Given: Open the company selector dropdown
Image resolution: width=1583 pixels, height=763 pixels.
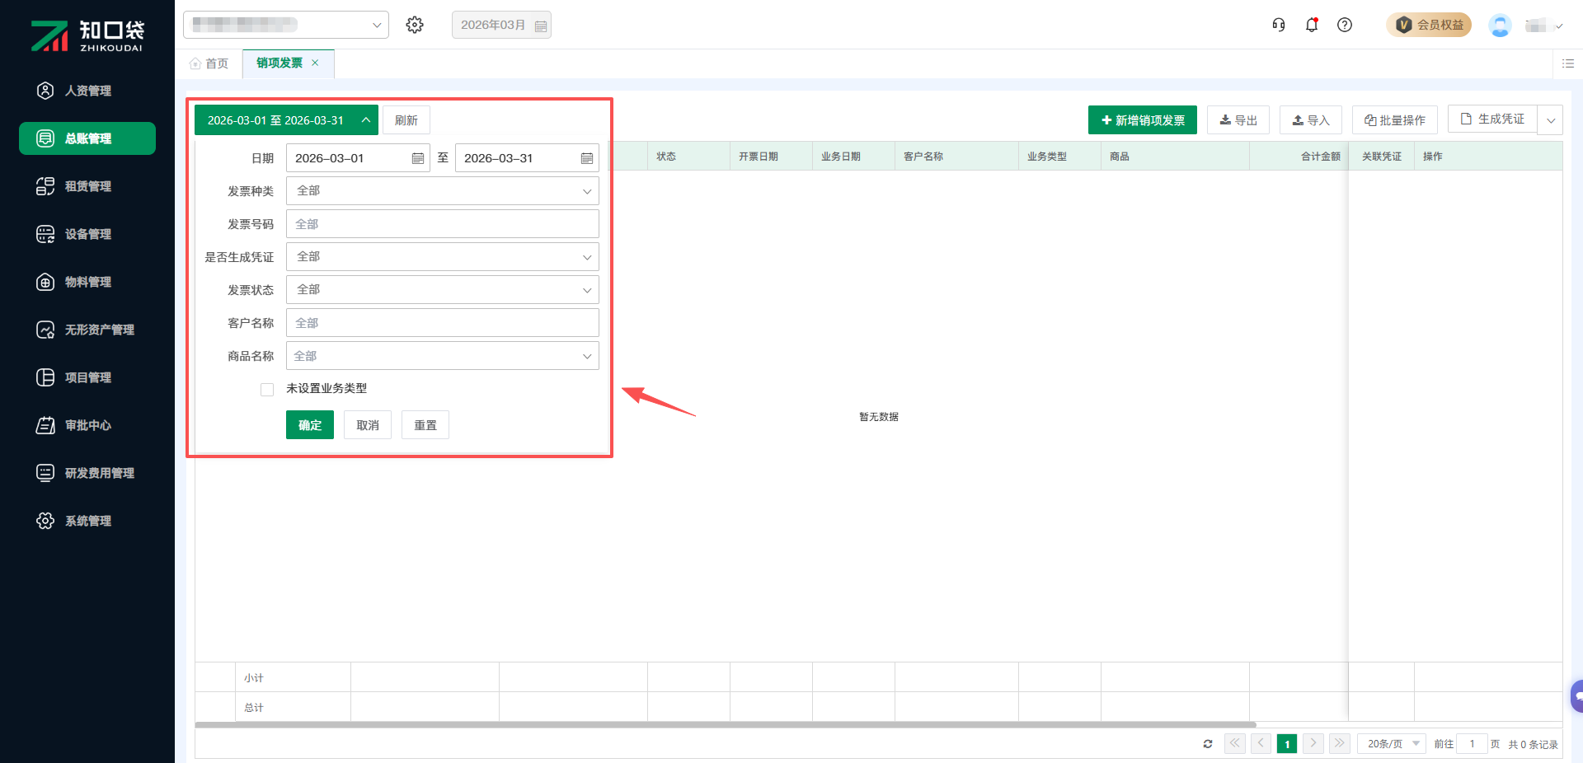Looking at the screenshot, I should pos(286,25).
